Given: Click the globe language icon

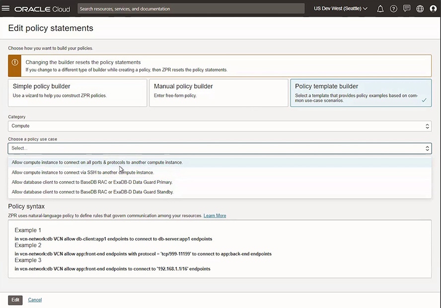Looking at the screenshot, I should [420, 8].
